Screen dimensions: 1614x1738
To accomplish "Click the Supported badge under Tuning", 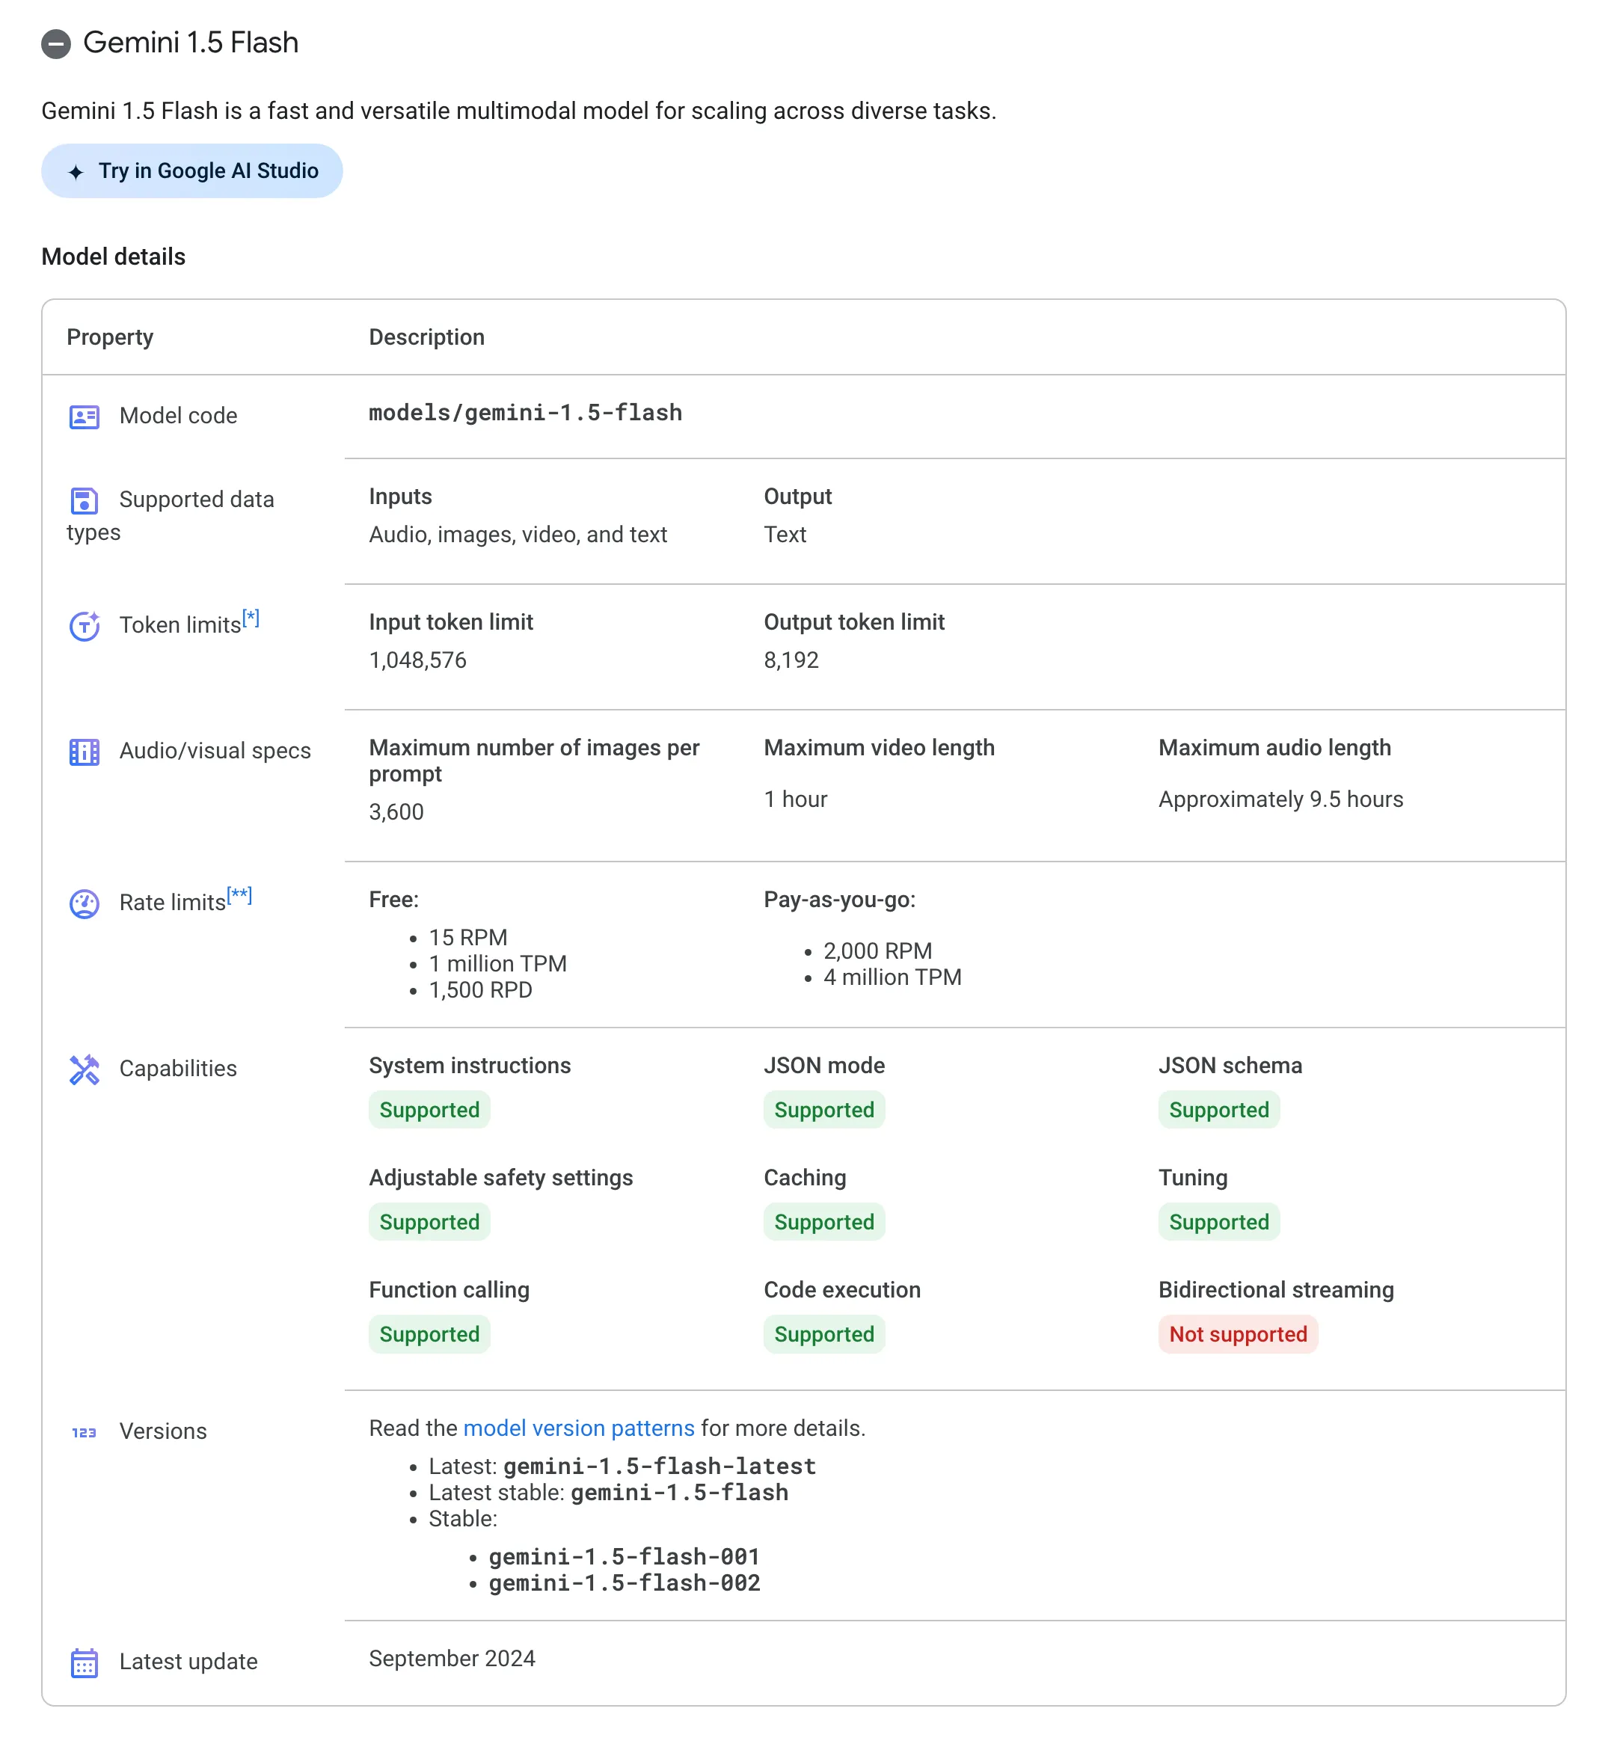I will [1218, 1222].
